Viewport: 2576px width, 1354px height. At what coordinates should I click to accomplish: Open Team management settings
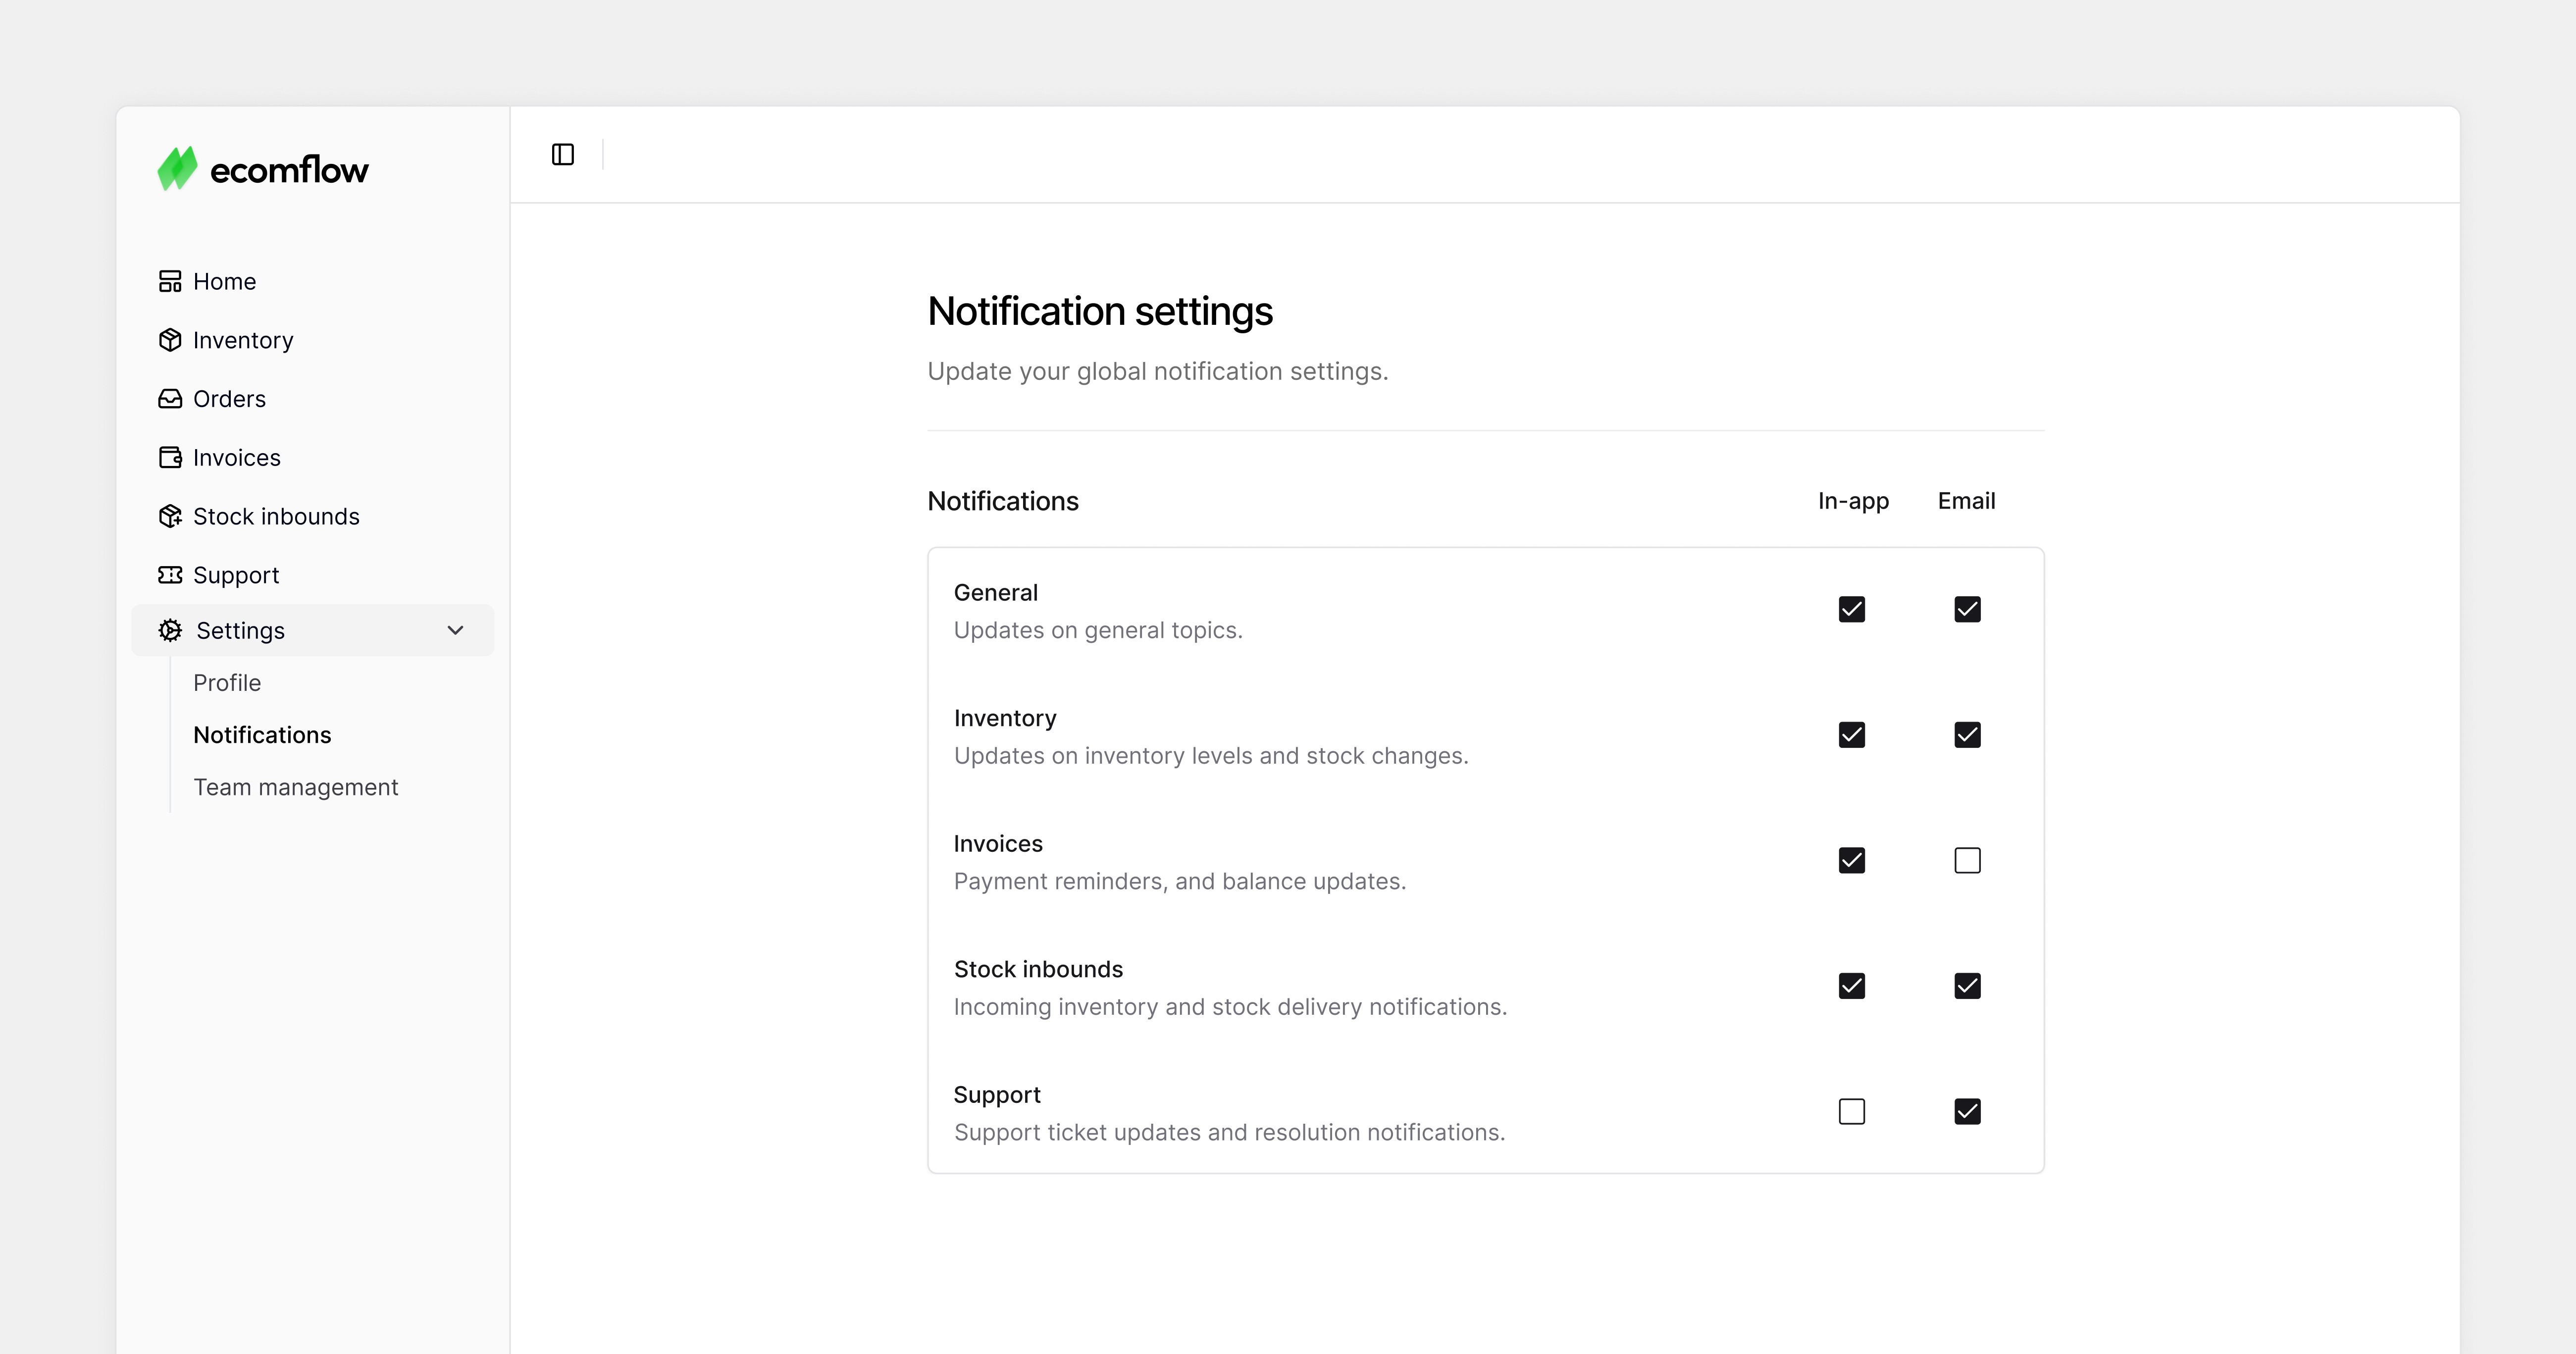296,787
